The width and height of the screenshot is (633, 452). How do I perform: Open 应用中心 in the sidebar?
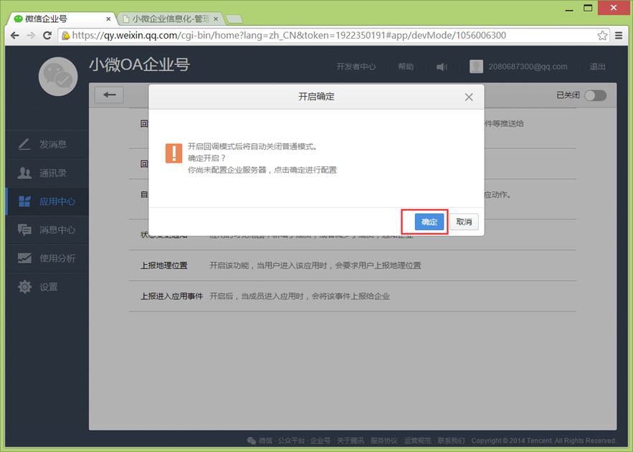click(x=47, y=201)
